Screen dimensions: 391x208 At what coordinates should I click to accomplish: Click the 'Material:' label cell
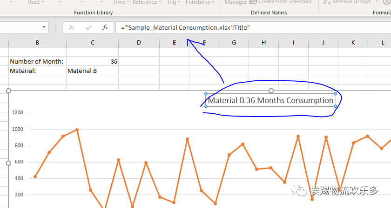(37, 71)
